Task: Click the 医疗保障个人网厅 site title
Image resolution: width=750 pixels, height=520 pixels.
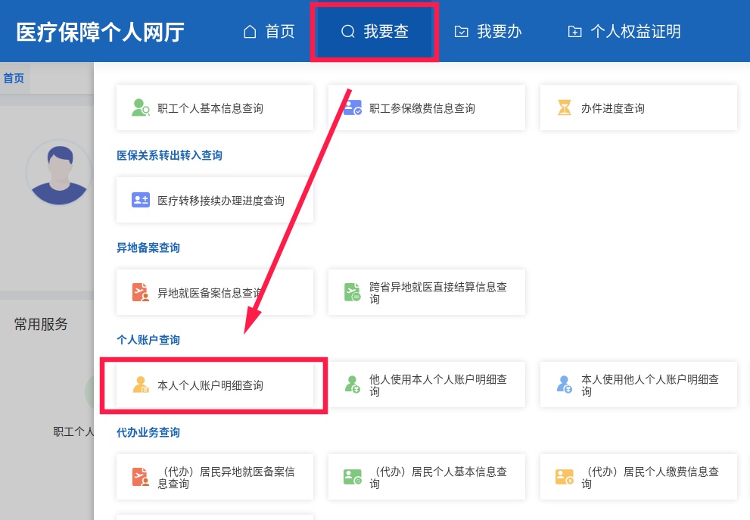Action: tap(101, 32)
